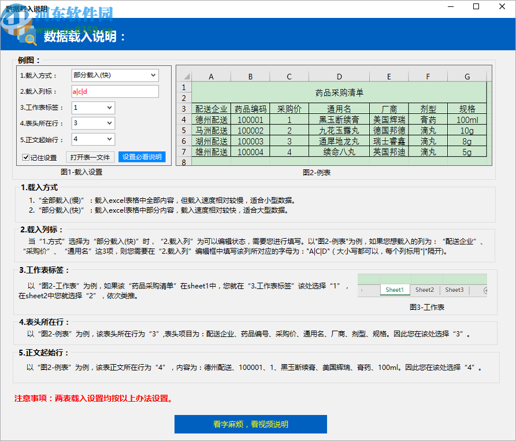Select column A header in the example table

[x=210, y=76]
